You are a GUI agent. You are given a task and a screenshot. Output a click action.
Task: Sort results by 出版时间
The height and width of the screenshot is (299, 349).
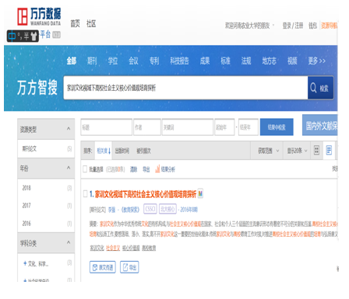(122, 151)
